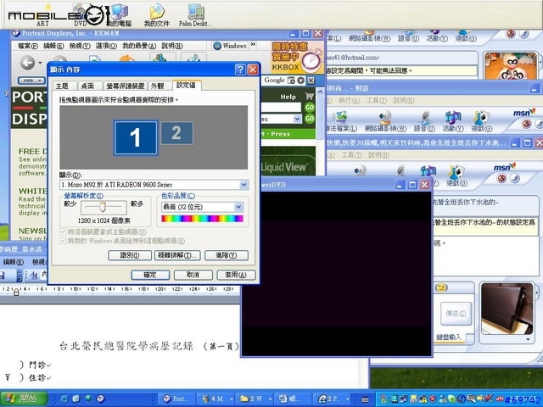543x407 pixels.
Task: Open the 4 M. grouped taskbar button
Action: (217, 399)
